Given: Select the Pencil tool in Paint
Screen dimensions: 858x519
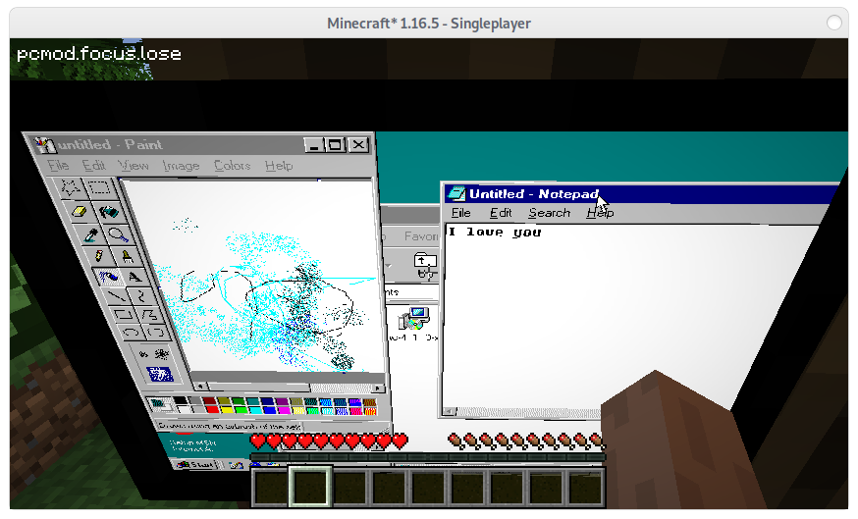Looking at the screenshot, I should 99,256.
